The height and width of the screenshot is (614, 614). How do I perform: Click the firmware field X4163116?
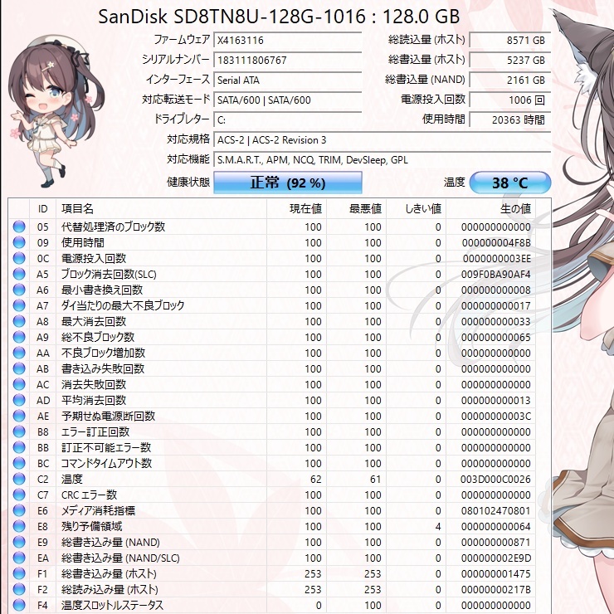tap(288, 40)
